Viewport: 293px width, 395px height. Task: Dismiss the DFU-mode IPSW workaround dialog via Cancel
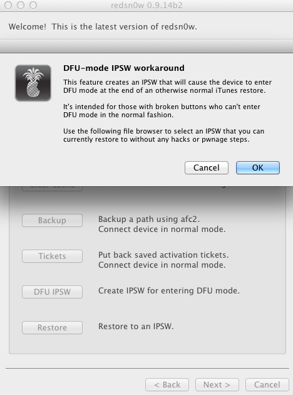(x=206, y=168)
